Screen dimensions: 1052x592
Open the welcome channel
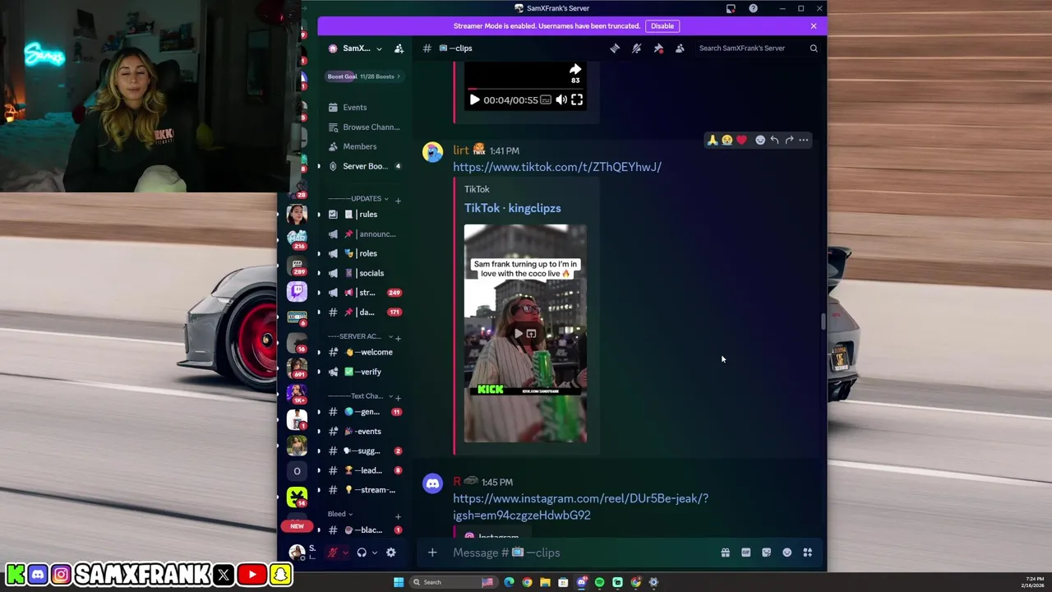coord(366,352)
